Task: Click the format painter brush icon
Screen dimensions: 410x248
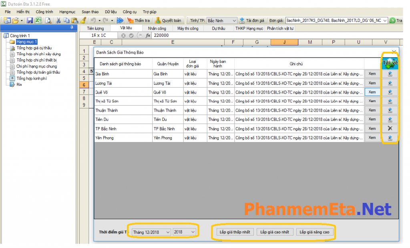Action: coord(83,20)
